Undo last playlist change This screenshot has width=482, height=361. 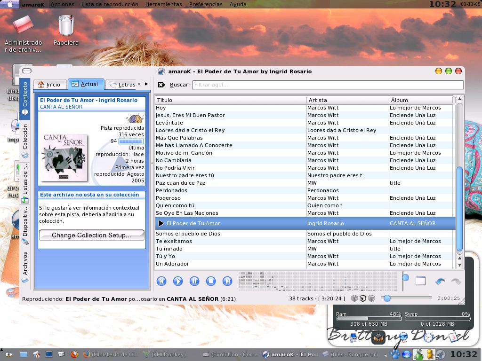click(x=440, y=281)
